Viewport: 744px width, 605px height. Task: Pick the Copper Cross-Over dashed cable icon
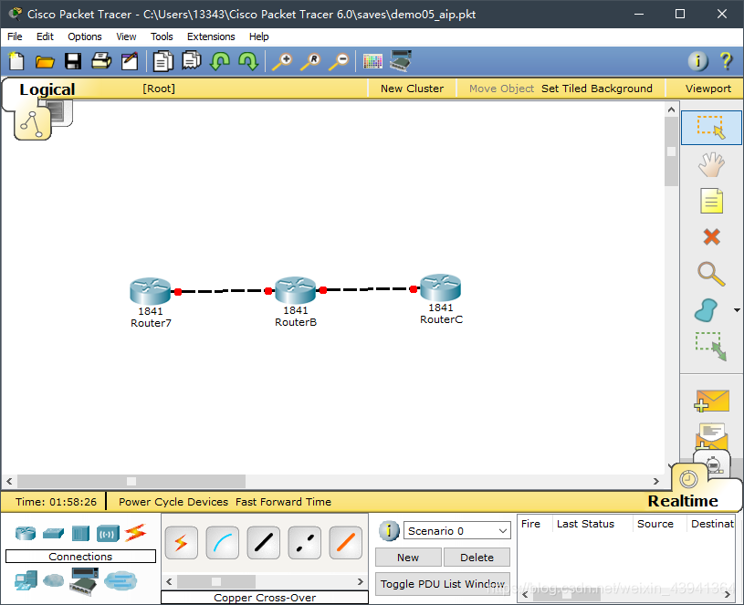click(x=305, y=542)
